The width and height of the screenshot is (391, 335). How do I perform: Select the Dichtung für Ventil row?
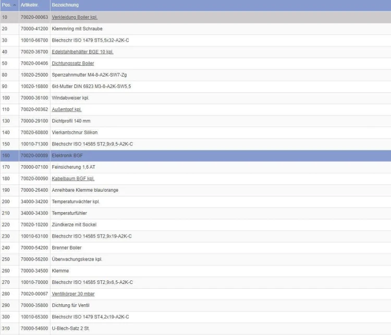pos(195,306)
